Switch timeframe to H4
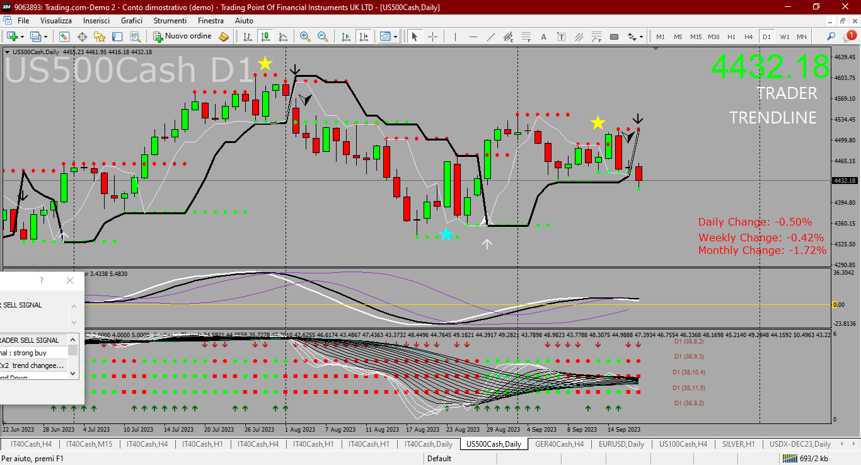This screenshot has height=465, width=861. (749, 37)
